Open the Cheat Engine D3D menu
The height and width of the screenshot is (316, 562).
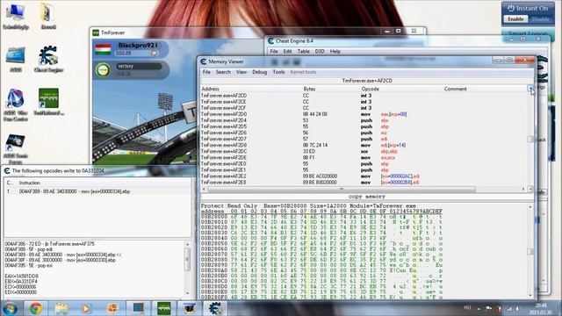320,52
